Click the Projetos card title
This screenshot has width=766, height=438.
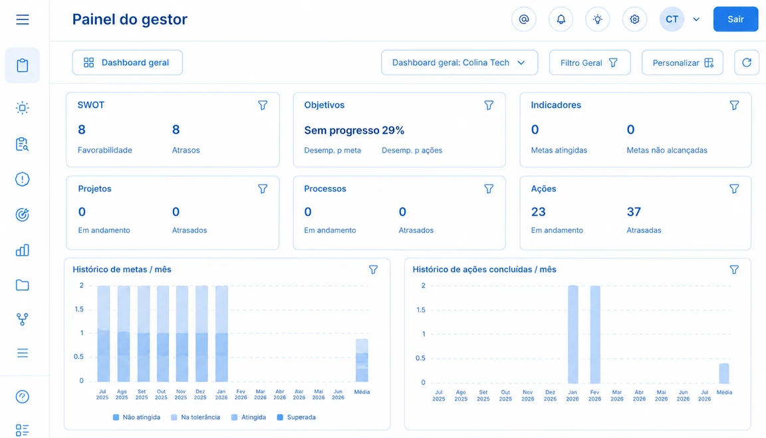(95, 188)
